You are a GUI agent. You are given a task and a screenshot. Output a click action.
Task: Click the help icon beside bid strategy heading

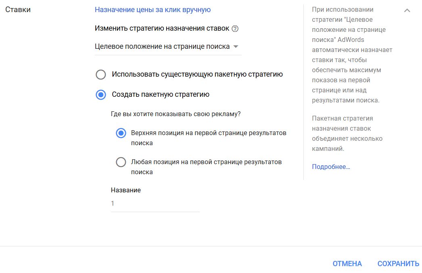(x=235, y=29)
